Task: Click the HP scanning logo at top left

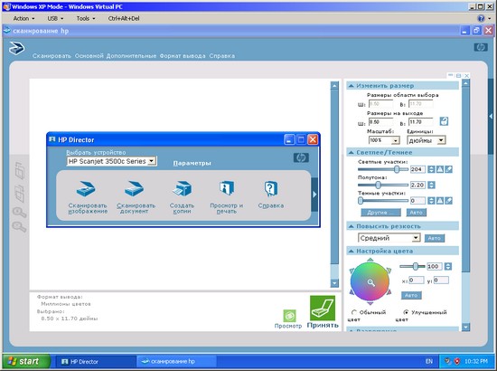Action: pyautogui.click(x=16, y=48)
